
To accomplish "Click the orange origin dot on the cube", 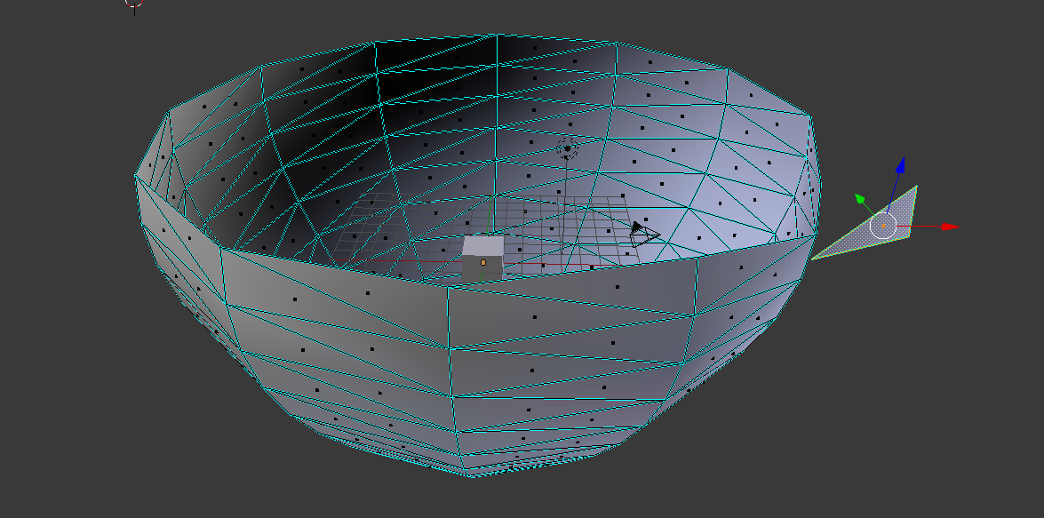I will [x=483, y=263].
